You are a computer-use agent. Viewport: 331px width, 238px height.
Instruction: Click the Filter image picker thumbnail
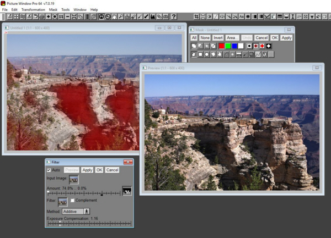[x=63, y=202]
